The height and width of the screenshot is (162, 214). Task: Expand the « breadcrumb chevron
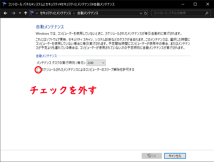tap(37, 13)
